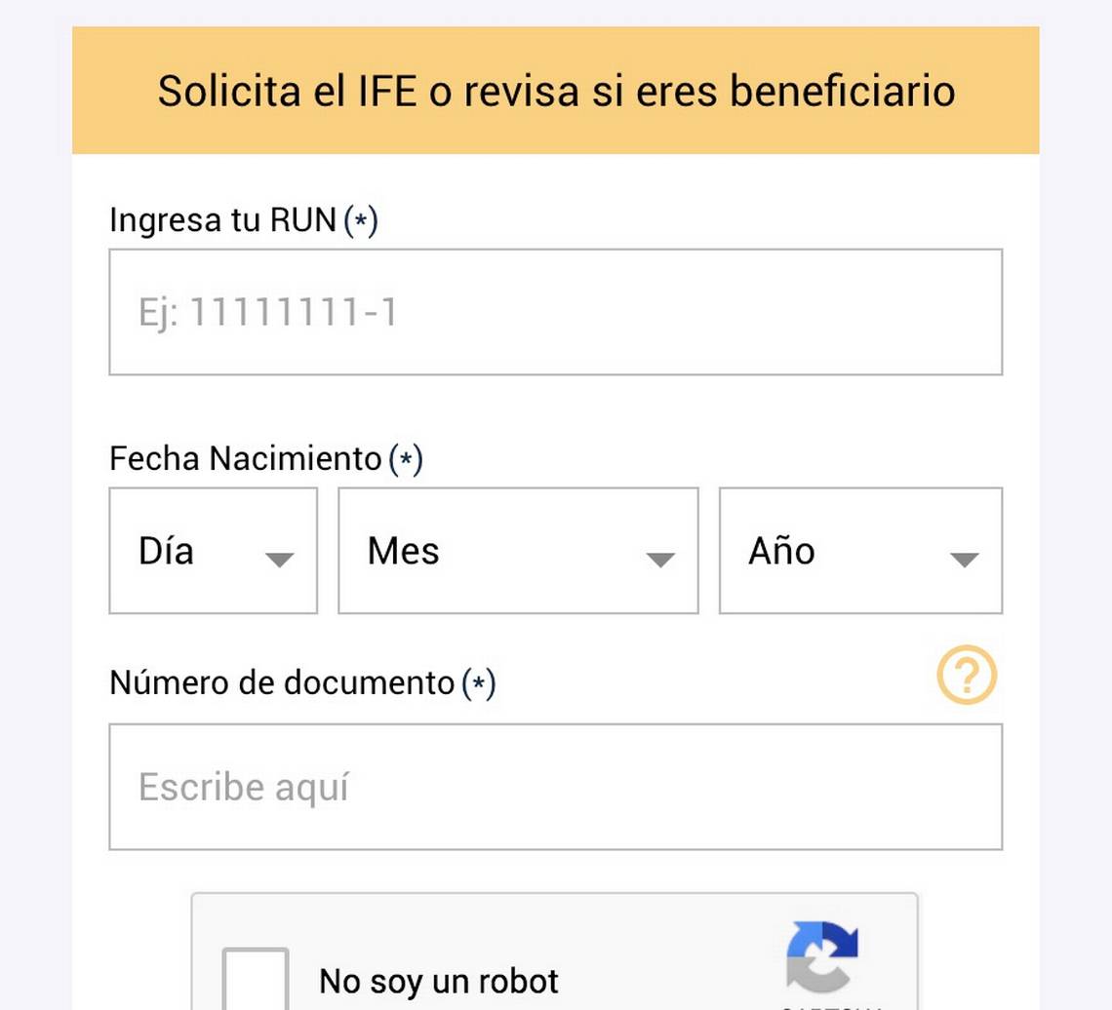Focus the RUN input field
This screenshot has width=1112, height=1010.
pyautogui.click(x=555, y=312)
